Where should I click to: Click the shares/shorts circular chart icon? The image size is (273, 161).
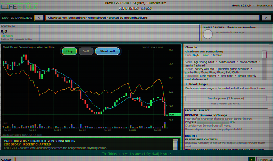(208, 34)
